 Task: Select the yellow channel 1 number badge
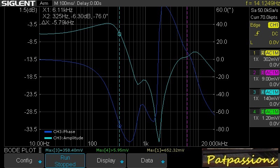pos(255,53)
